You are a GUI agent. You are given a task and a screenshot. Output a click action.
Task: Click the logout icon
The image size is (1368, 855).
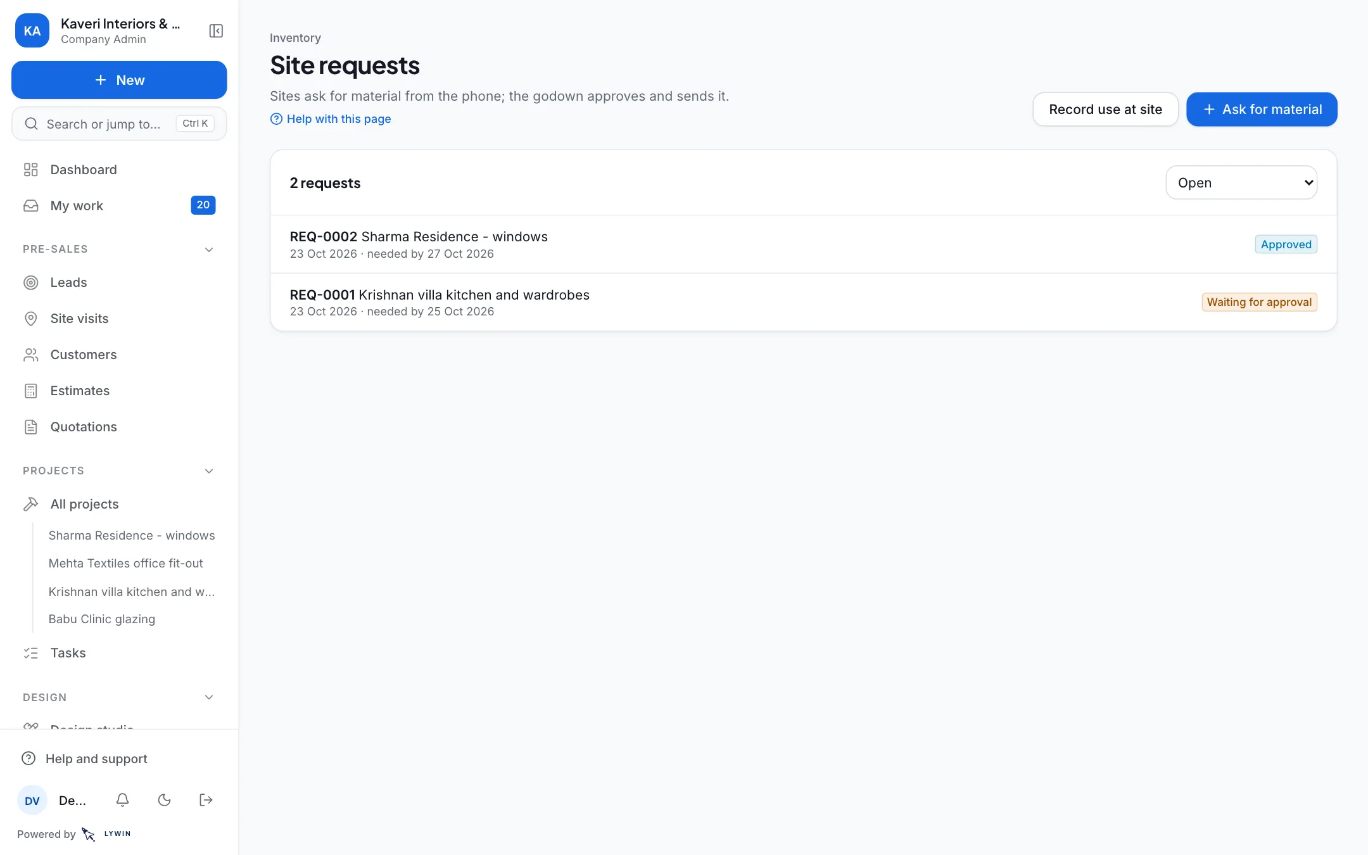[206, 800]
